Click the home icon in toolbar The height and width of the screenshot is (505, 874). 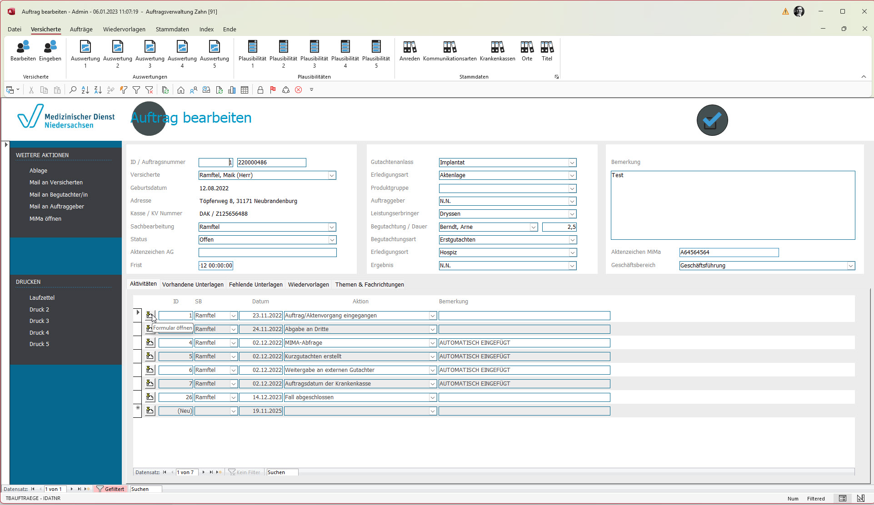(x=181, y=90)
